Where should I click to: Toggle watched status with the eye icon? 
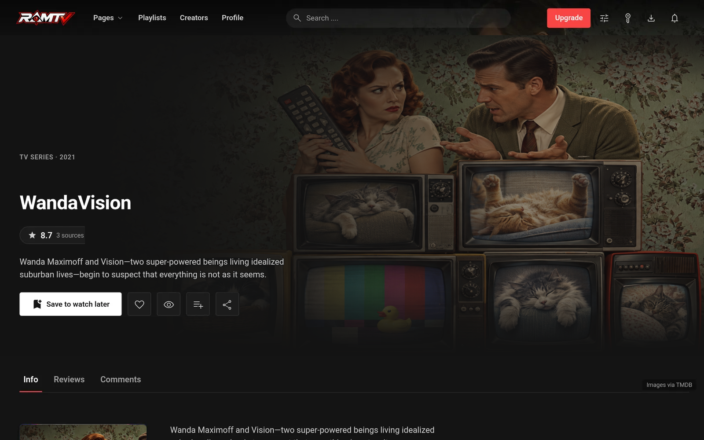tap(169, 304)
